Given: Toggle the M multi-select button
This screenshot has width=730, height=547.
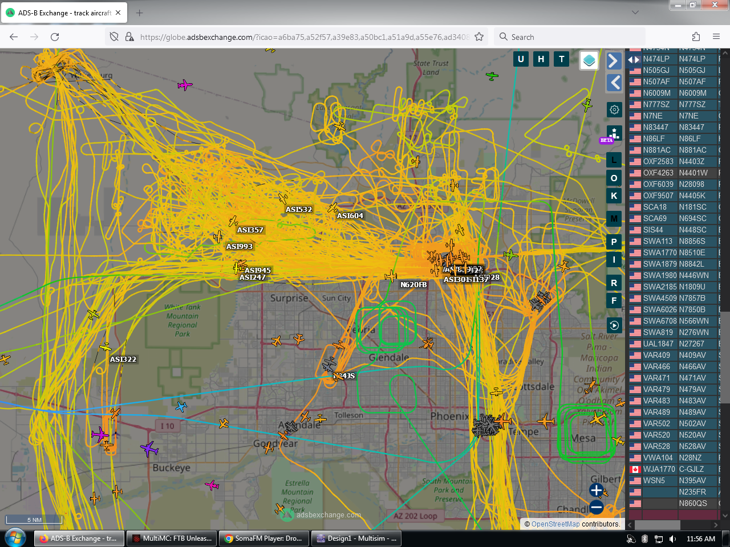Looking at the screenshot, I should tap(614, 218).
